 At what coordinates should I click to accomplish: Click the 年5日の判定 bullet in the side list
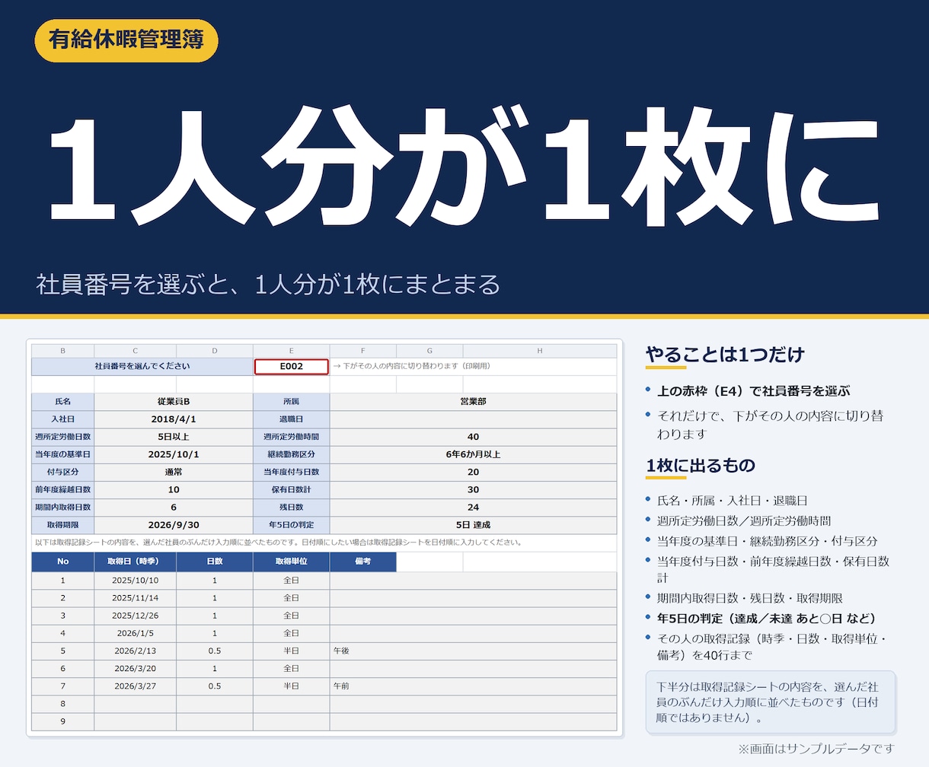pos(767,618)
